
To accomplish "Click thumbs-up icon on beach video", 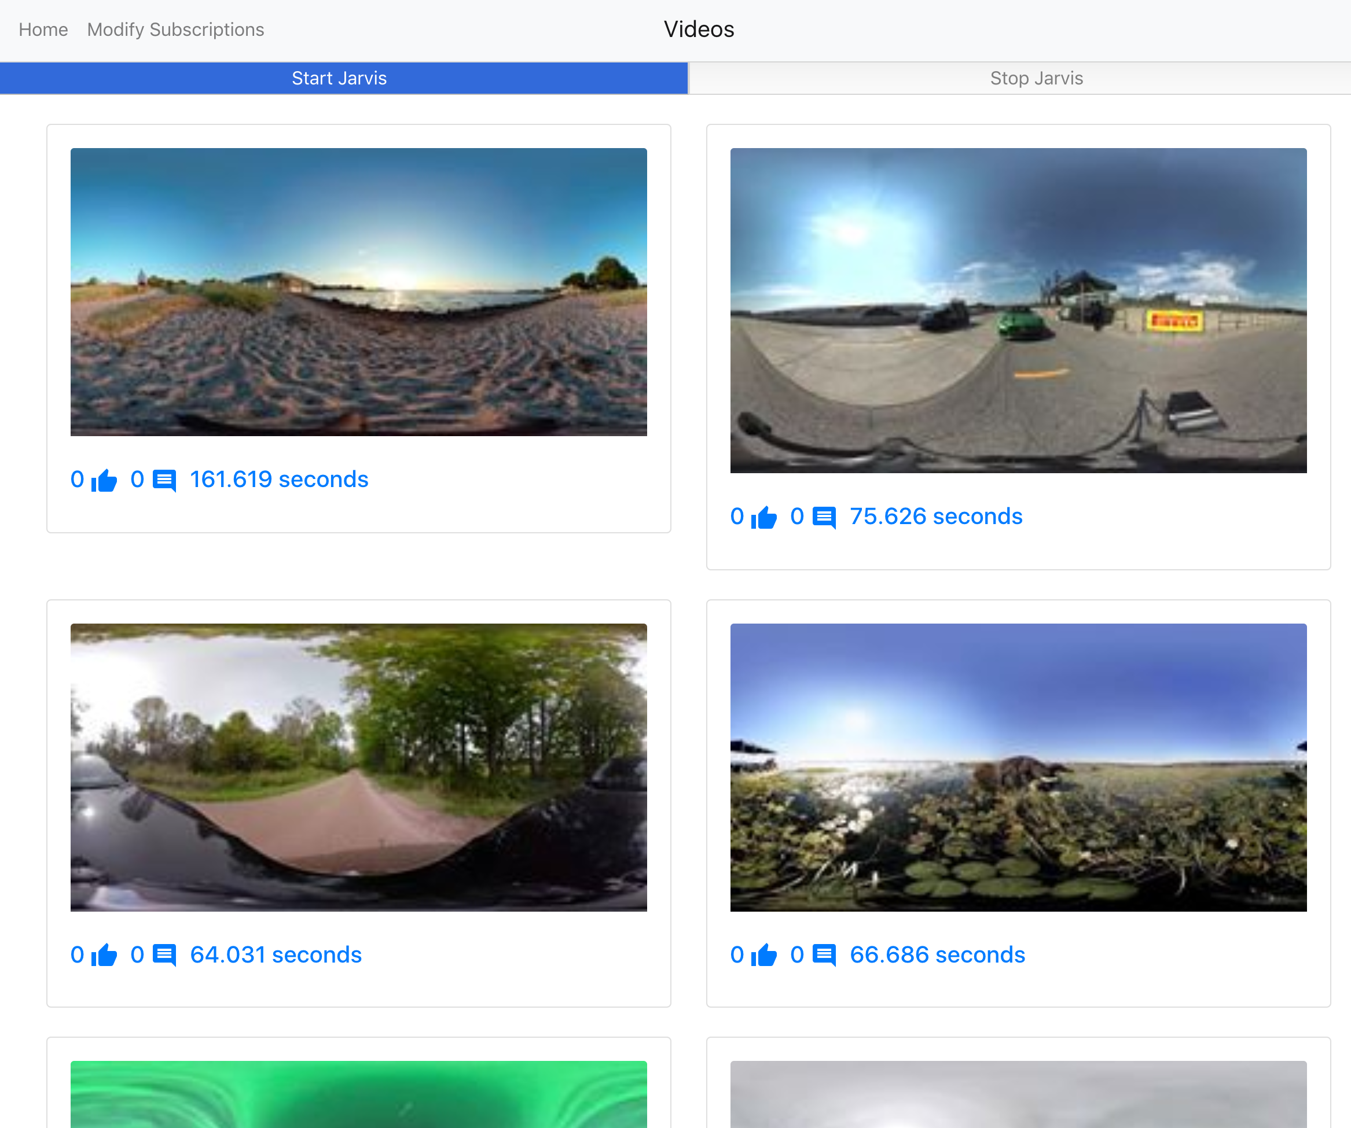I will click(104, 480).
